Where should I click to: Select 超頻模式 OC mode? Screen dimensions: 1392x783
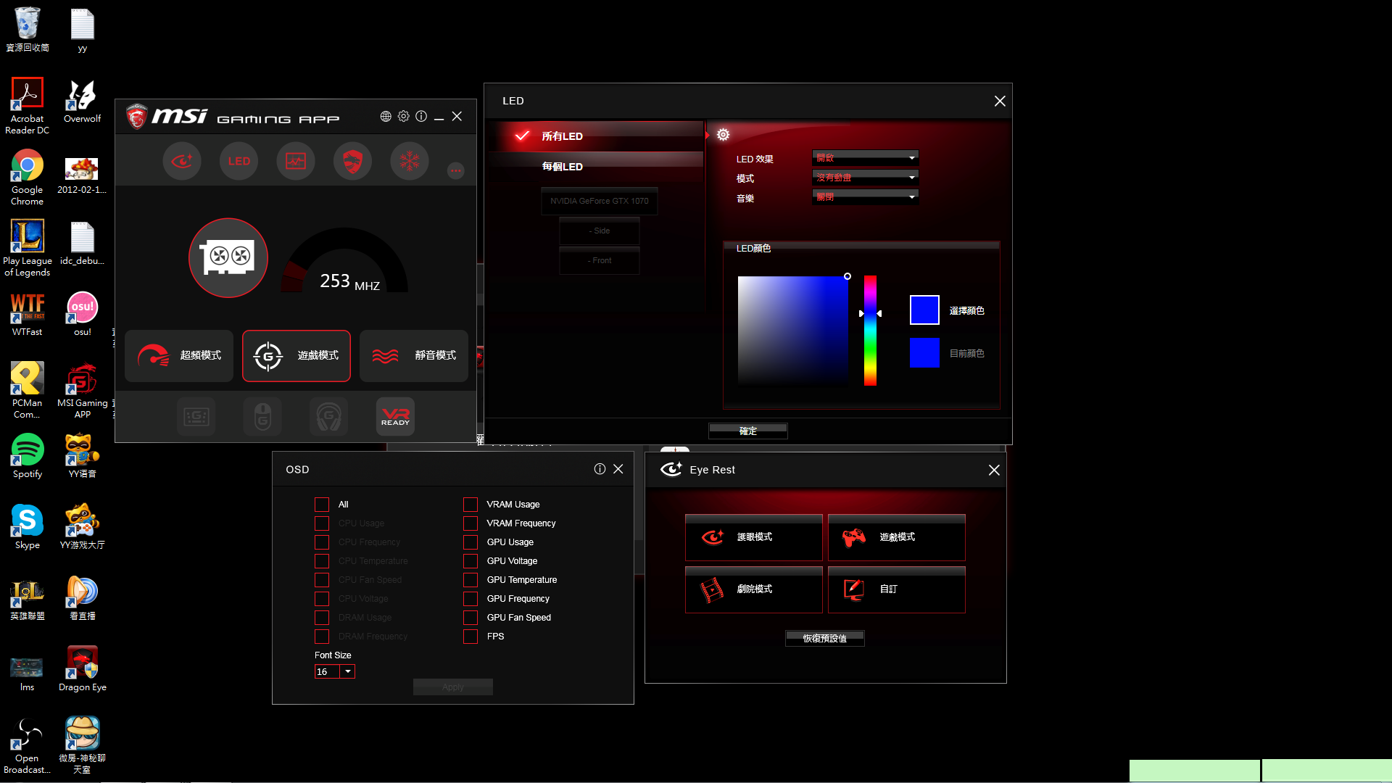pyautogui.click(x=179, y=356)
